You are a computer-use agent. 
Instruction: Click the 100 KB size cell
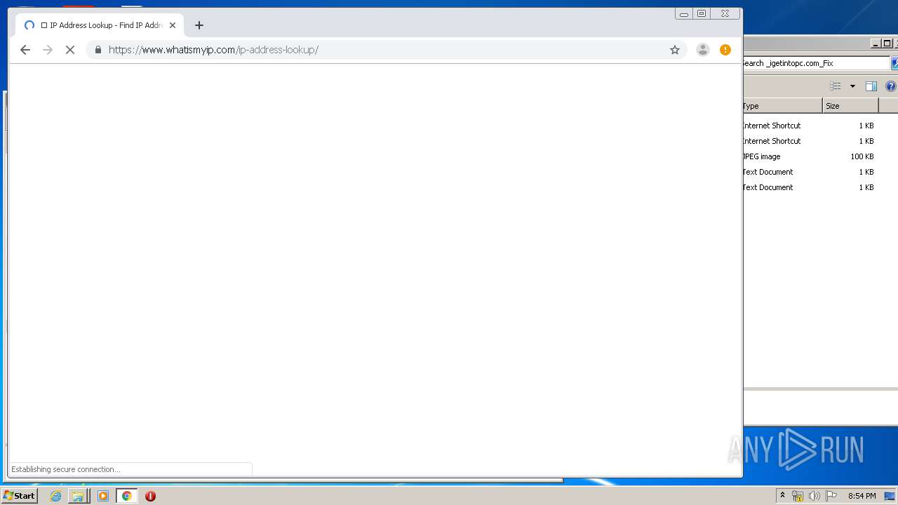(x=862, y=156)
